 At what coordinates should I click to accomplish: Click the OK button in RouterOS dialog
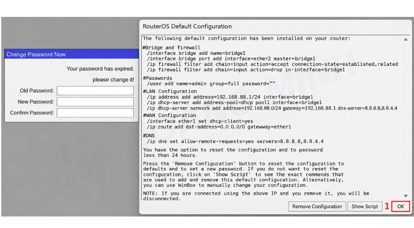point(400,206)
